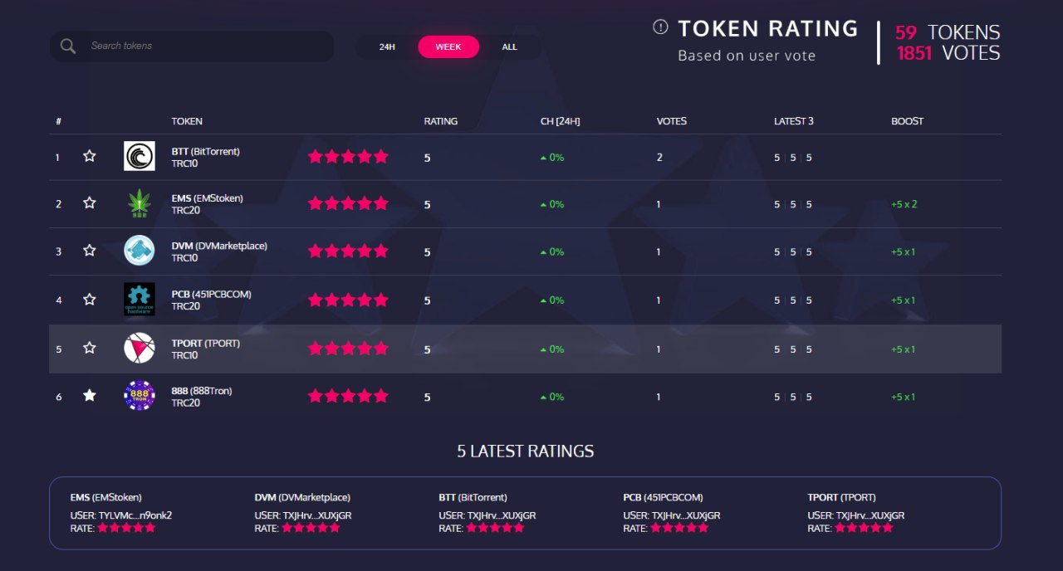Click the rate stars under latest EMS rating

[x=127, y=528]
